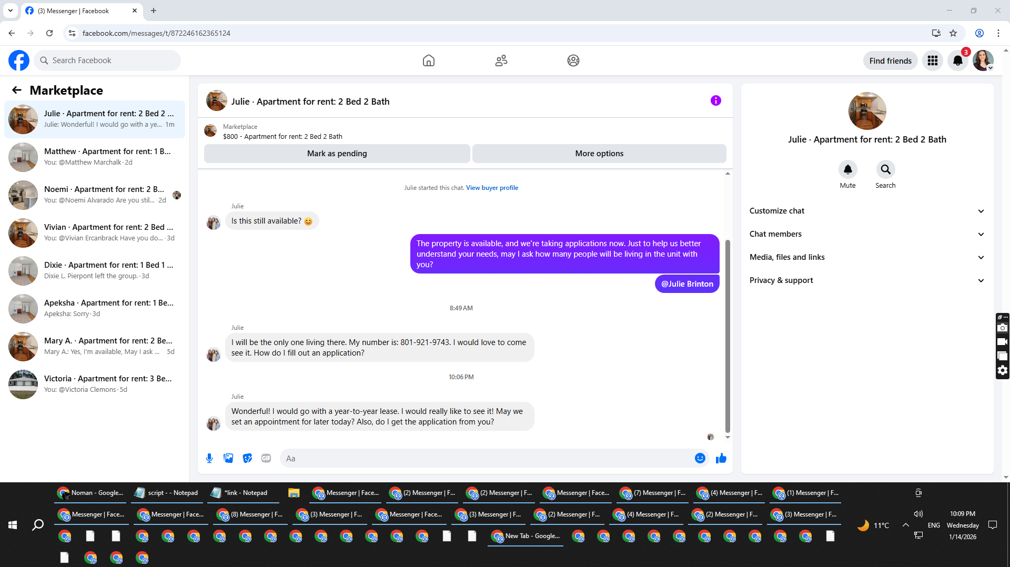Click the Search Facebook field
Viewport: 1010px width, 567px height.
pyautogui.click(x=108, y=60)
